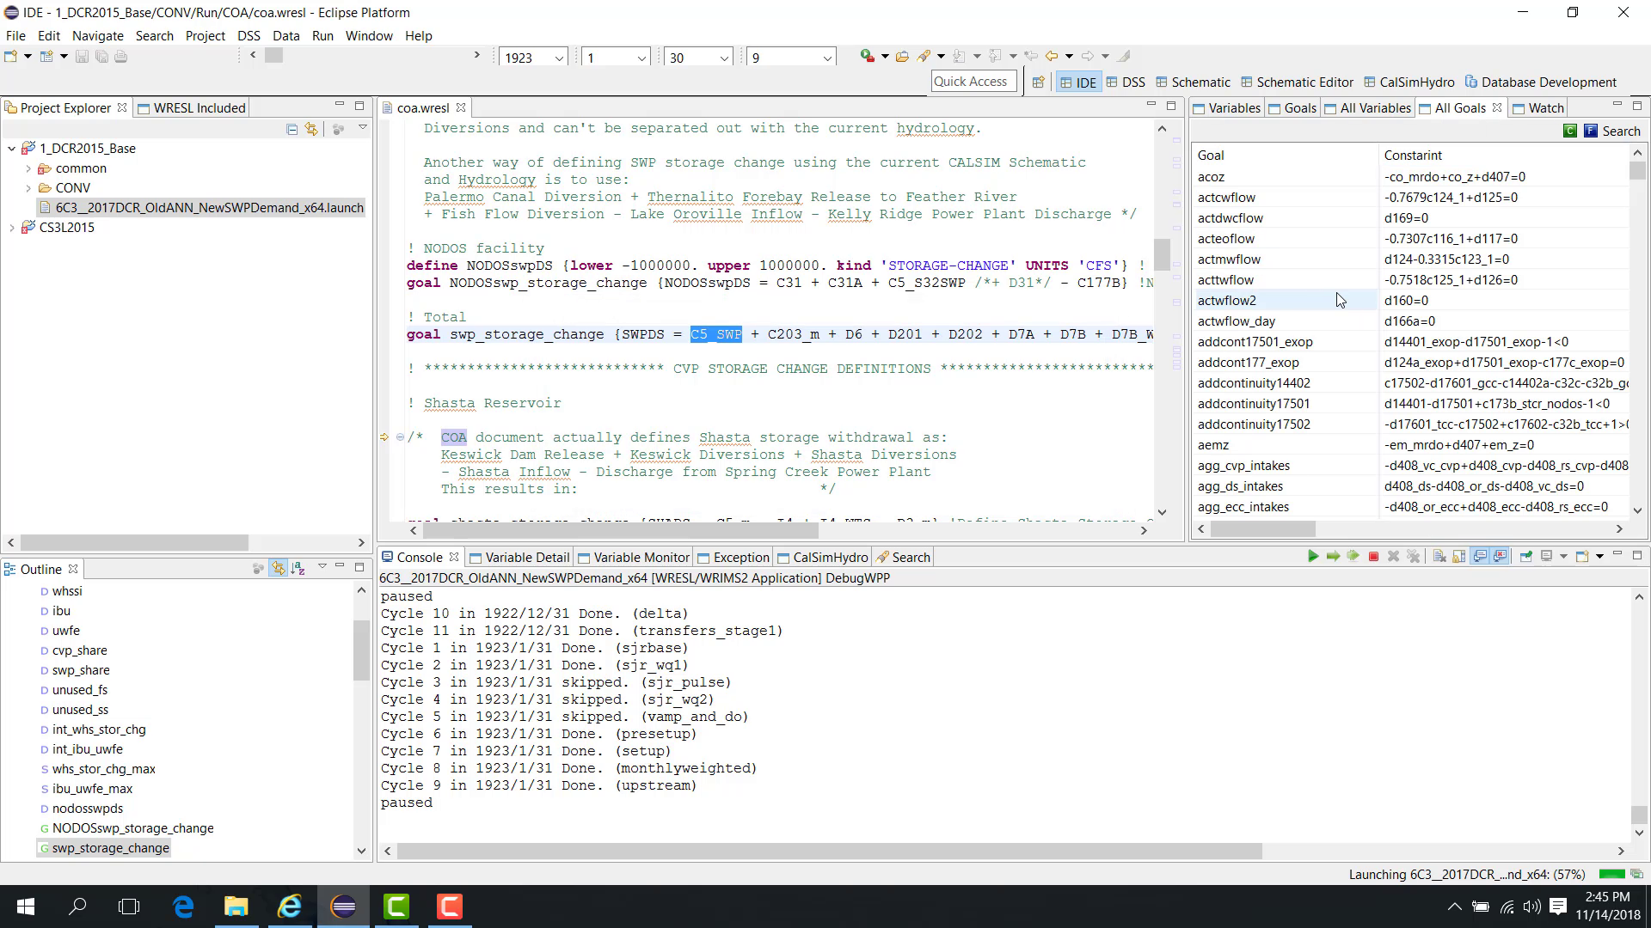The image size is (1651, 928).
Task: Open the year 1923 dropdown
Action: (559, 58)
